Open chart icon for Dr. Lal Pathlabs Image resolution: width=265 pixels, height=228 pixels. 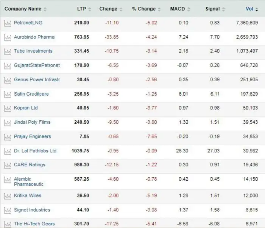point(7,151)
